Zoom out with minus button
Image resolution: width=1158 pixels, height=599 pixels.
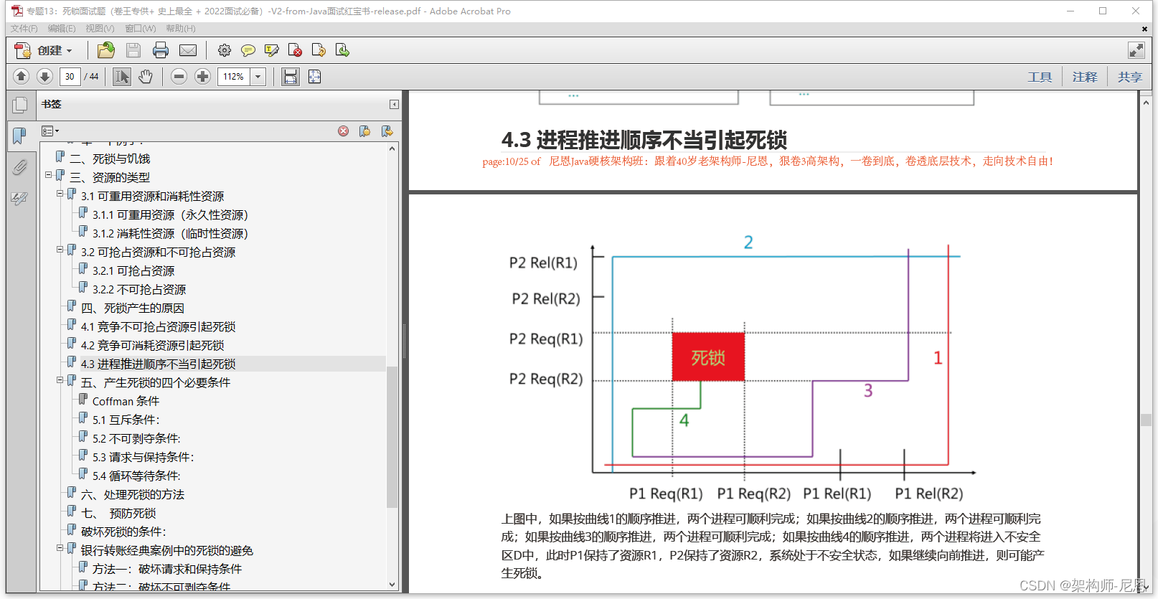[179, 76]
